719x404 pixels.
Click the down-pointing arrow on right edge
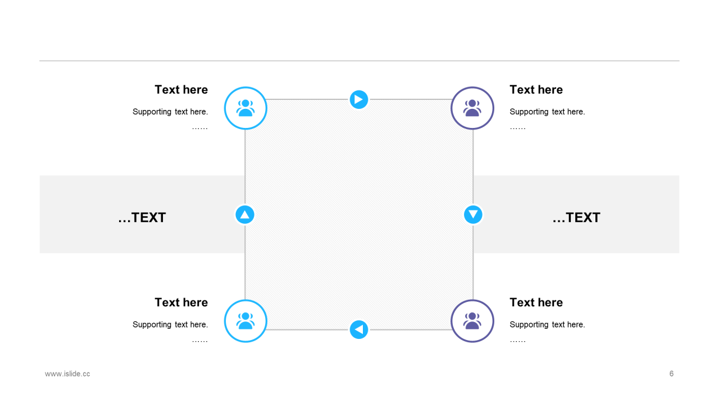473,214
